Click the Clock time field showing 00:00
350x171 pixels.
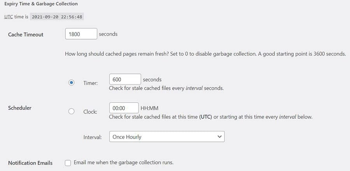pyautogui.click(x=124, y=108)
